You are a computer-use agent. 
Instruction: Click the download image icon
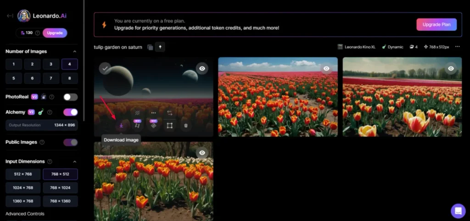pyautogui.click(x=121, y=125)
